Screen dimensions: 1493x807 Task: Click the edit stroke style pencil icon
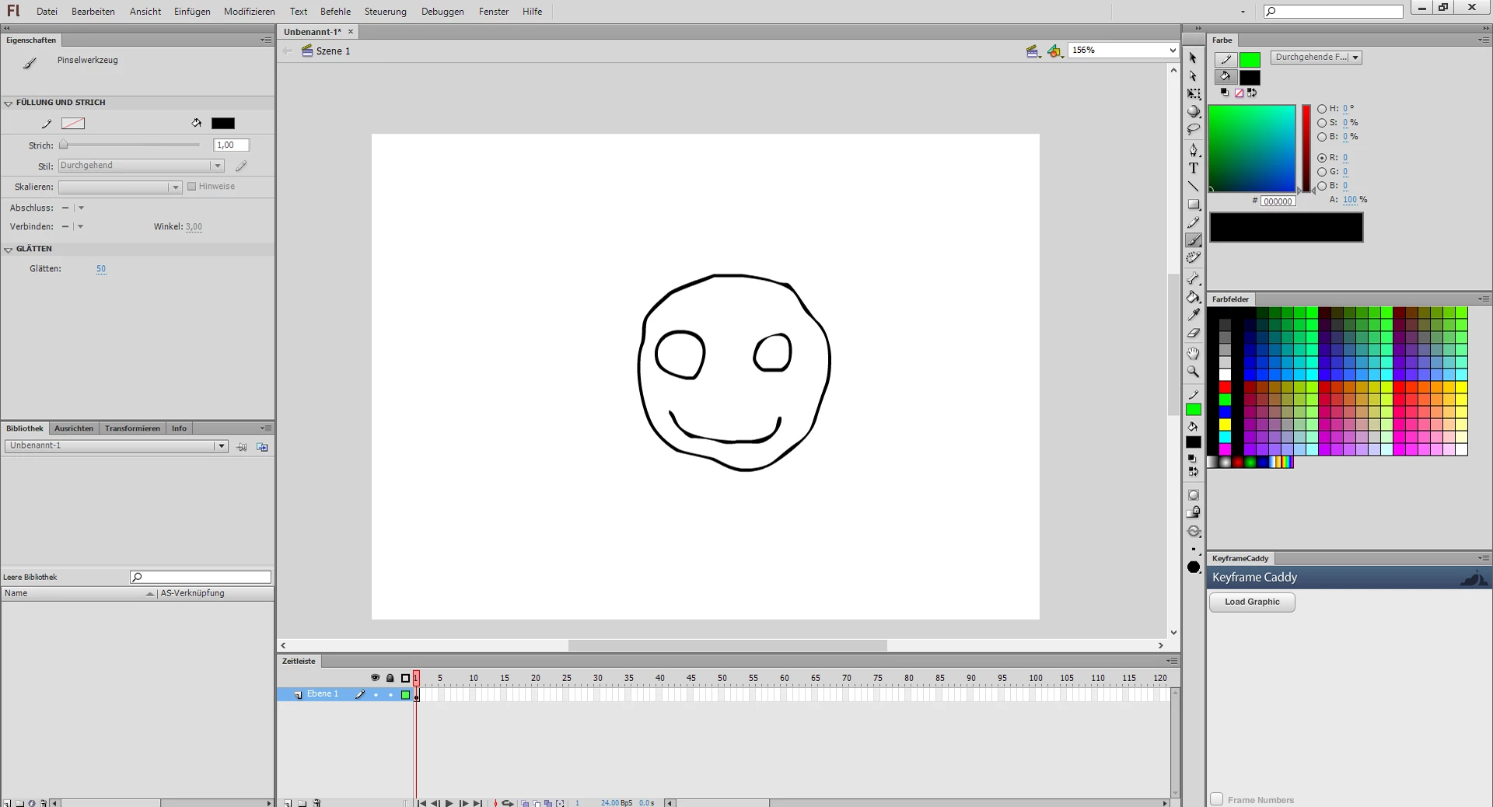pyautogui.click(x=242, y=166)
